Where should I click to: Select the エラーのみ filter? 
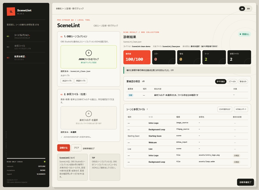click(232, 81)
